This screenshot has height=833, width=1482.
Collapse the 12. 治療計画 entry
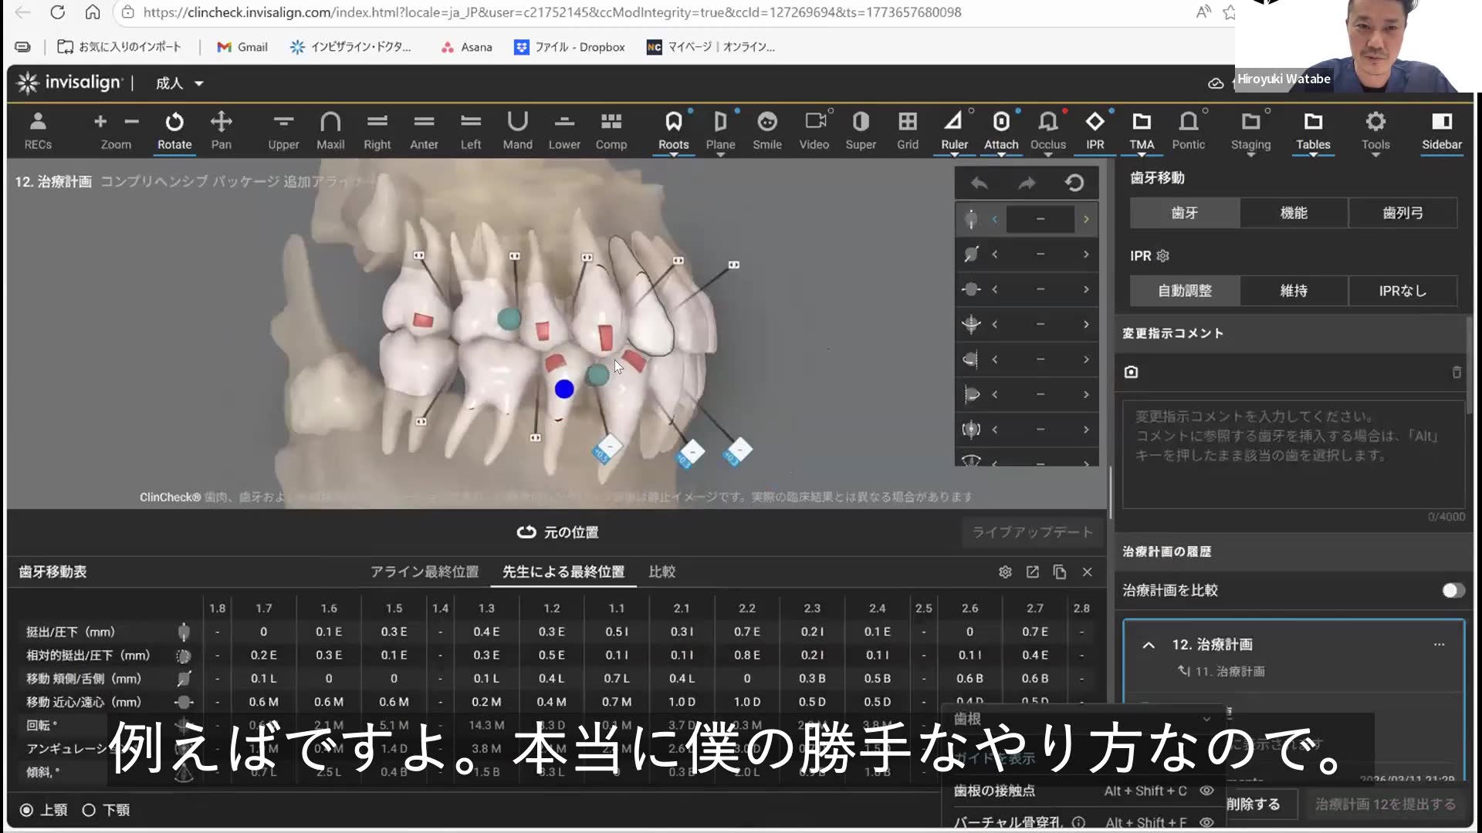point(1149,645)
